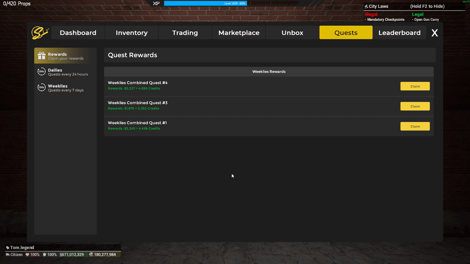Click the City Laws gavel icon
Image resolution: width=470 pixels, height=264 pixels.
(x=366, y=6)
